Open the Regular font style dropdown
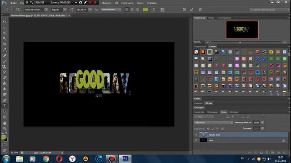 (65, 10)
